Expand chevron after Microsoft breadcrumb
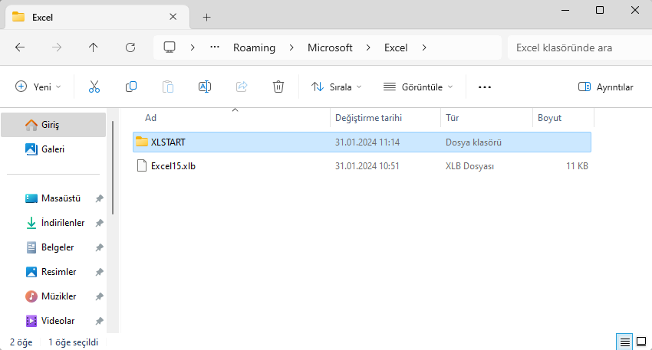This screenshot has height=350, width=652. (368, 47)
